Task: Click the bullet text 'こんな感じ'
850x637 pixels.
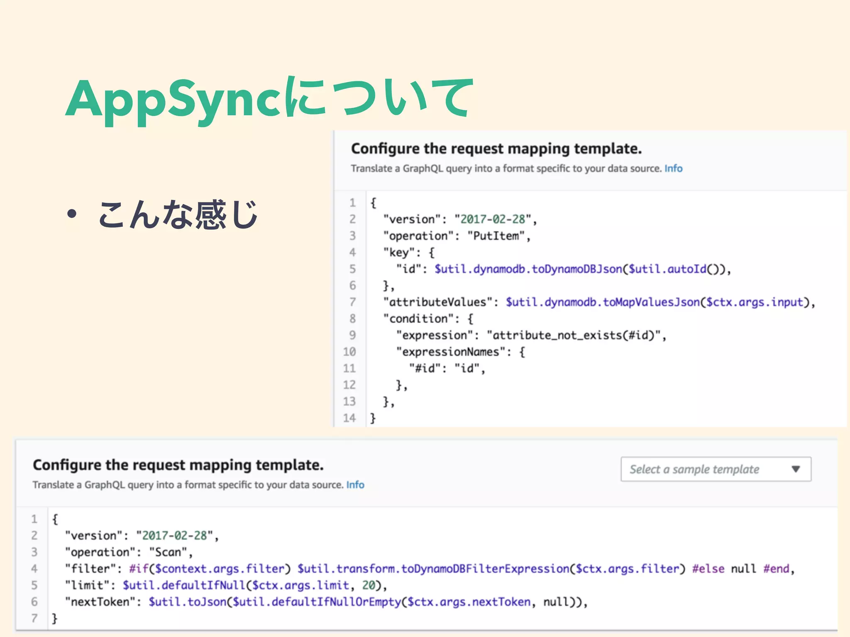Action: click(178, 214)
